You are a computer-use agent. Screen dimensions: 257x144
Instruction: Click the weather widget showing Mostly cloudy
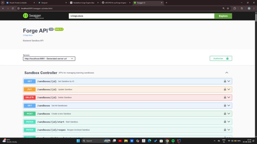click(x=10, y=141)
